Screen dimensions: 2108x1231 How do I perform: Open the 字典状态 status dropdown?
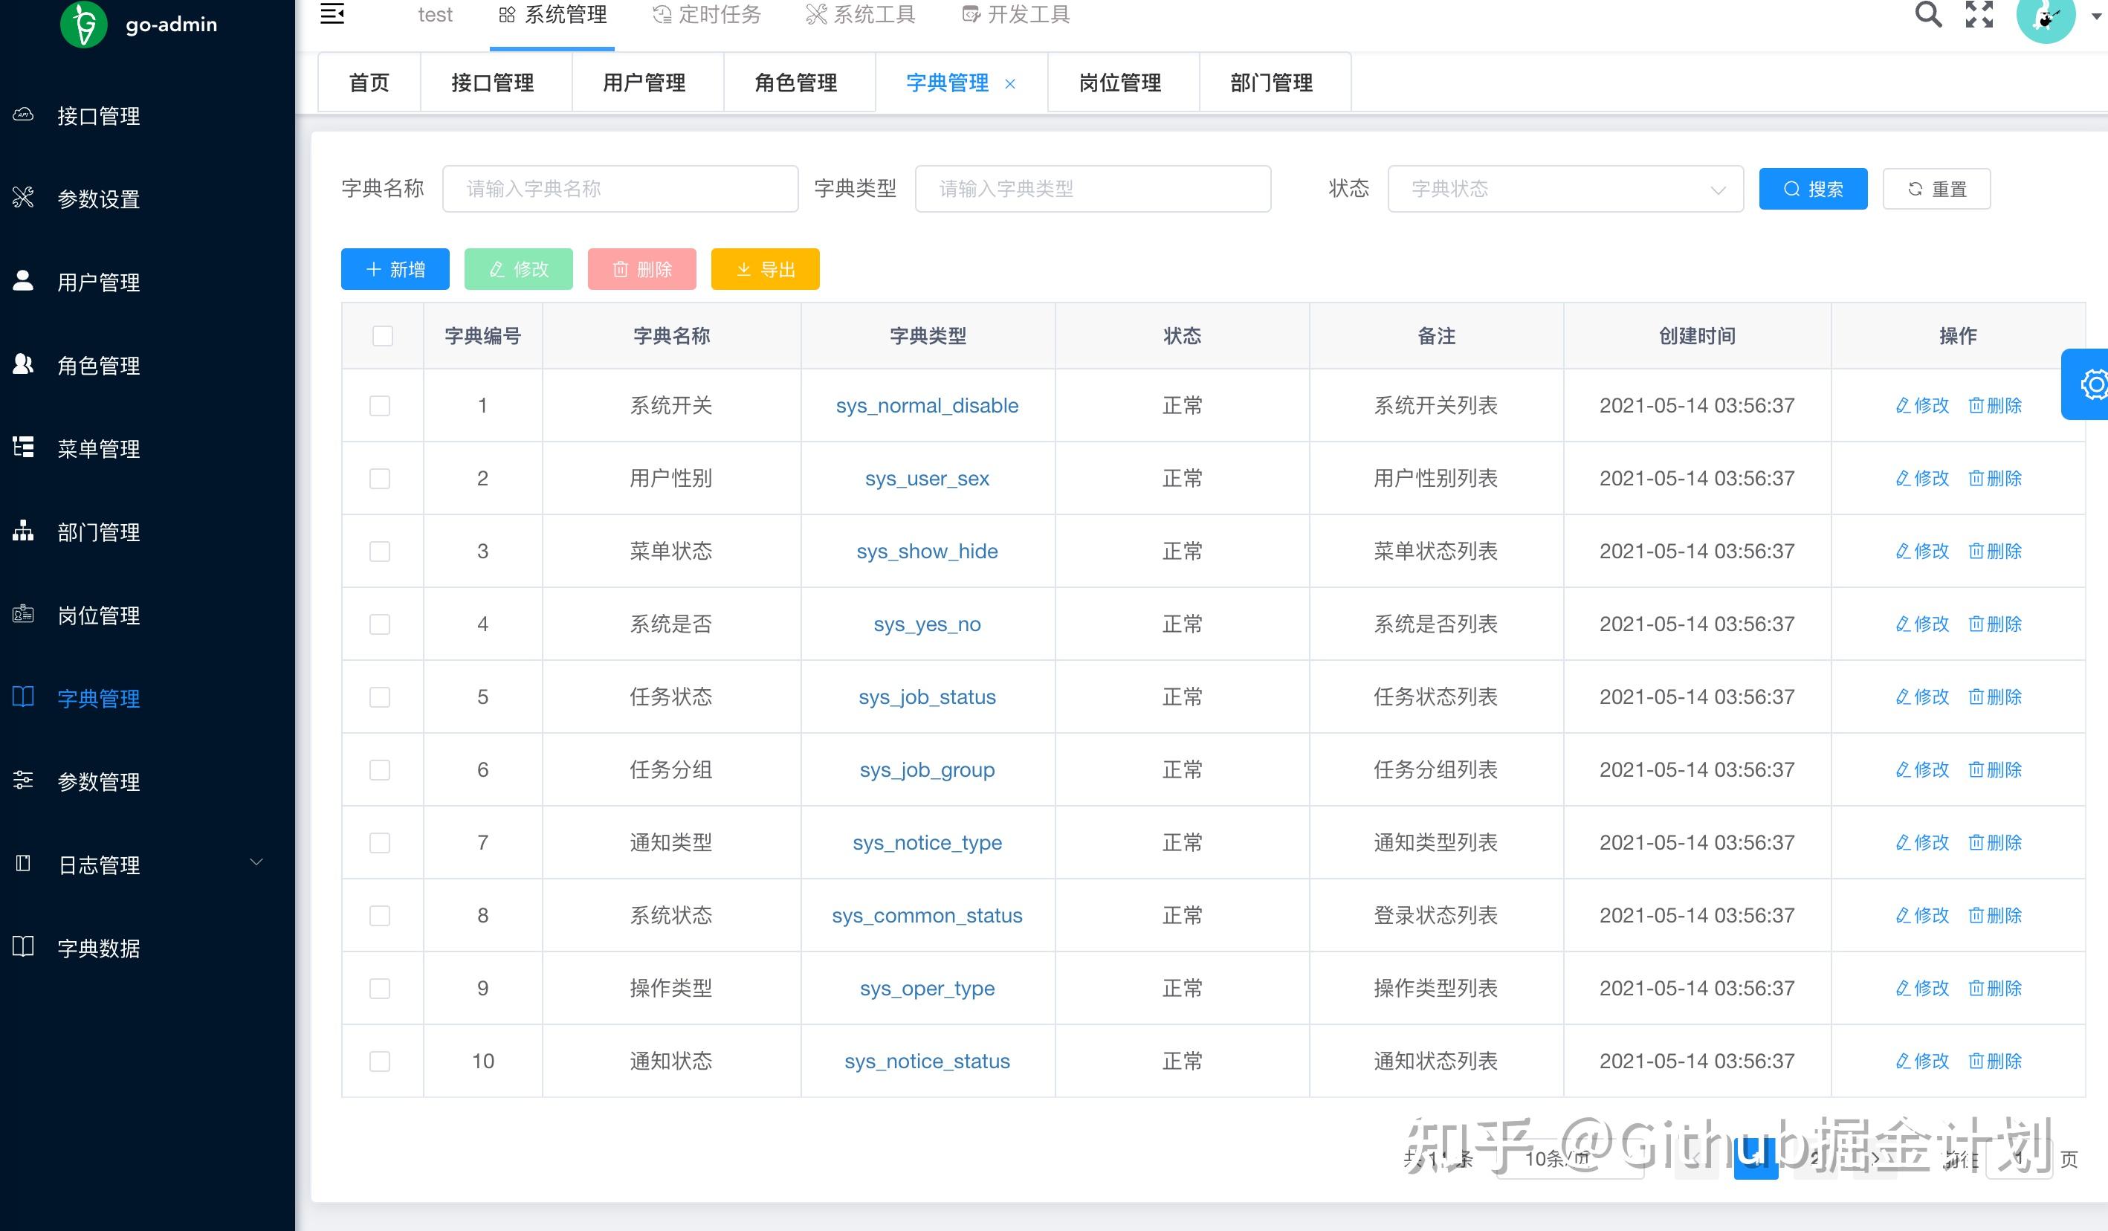tap(1564, 188)
